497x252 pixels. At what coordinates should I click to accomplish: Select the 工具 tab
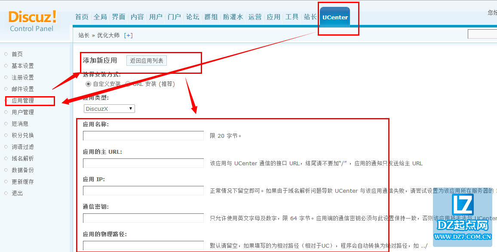[291, 17]
